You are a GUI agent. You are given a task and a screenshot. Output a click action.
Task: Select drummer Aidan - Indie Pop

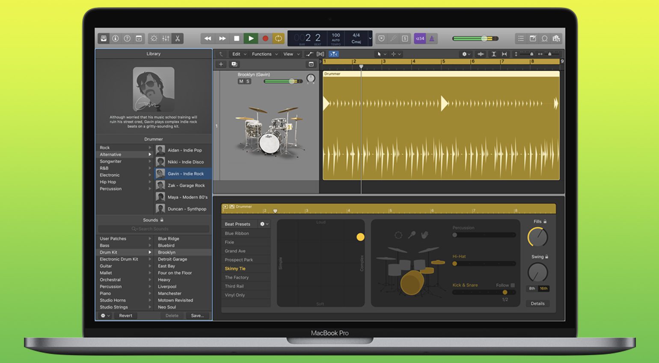[x=183, y=150]
